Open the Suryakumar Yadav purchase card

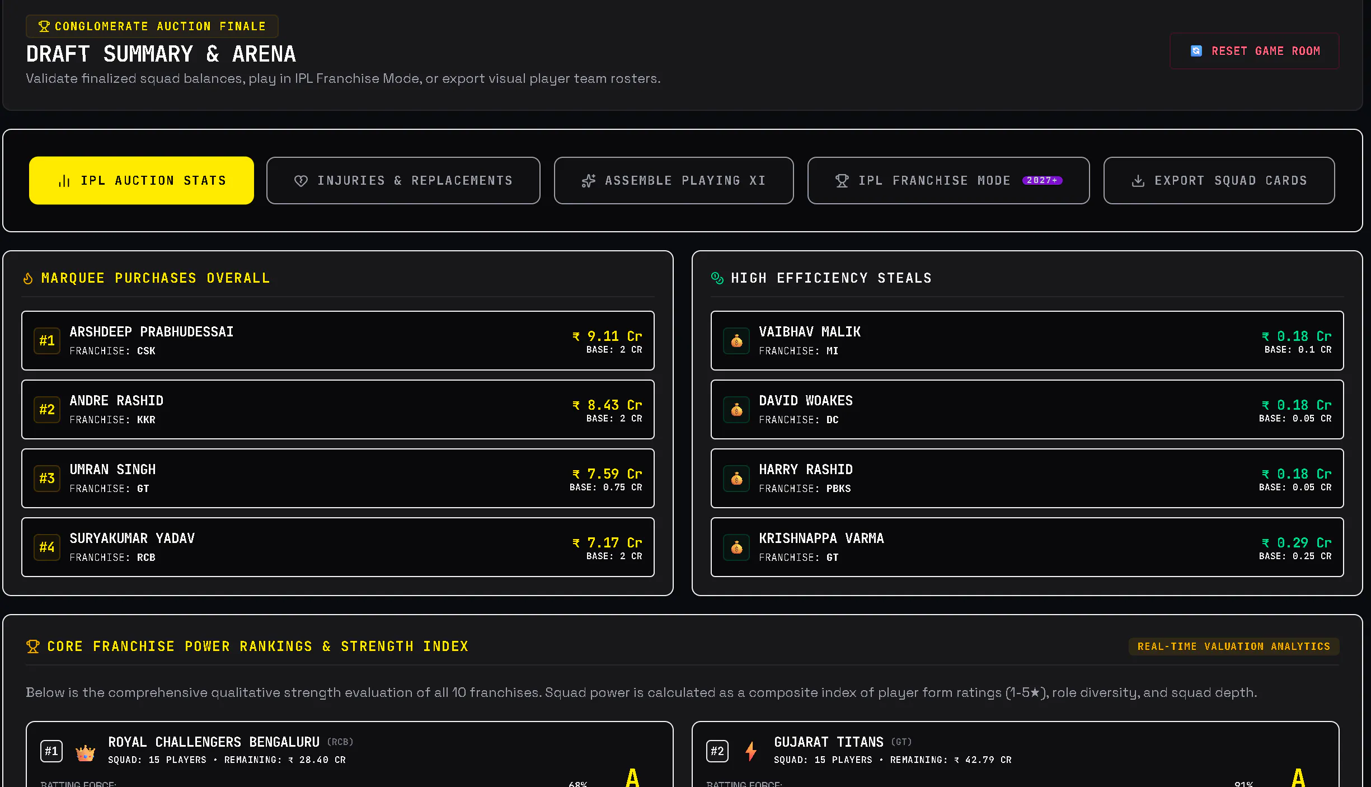coord(338,547)
